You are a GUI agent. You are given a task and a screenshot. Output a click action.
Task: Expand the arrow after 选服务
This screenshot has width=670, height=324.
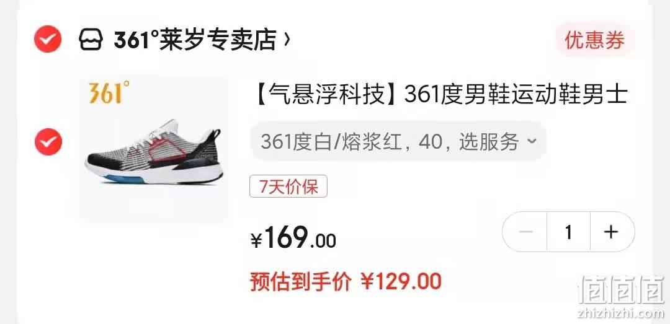(532, 141)
